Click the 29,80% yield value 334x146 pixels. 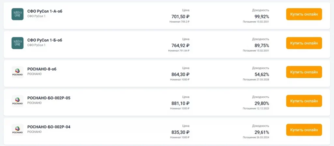[262, 103]
